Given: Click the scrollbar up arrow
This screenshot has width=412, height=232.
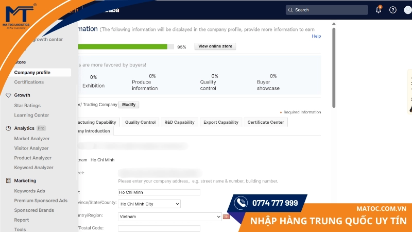Looking at the screenshot, I should [334, 24].
